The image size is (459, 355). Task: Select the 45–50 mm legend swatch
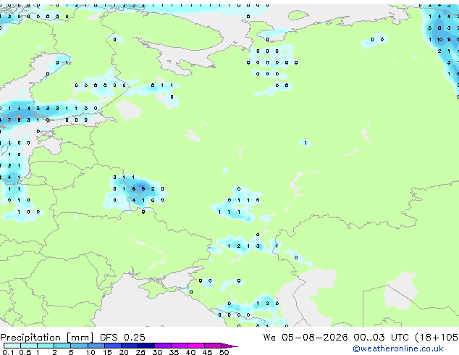pyautogui.click(x=213, y=346)
